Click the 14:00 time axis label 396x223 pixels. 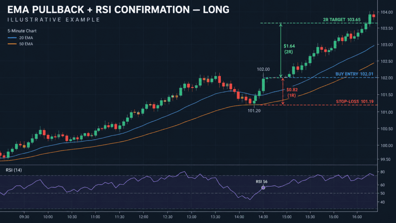tap(239, 217)
